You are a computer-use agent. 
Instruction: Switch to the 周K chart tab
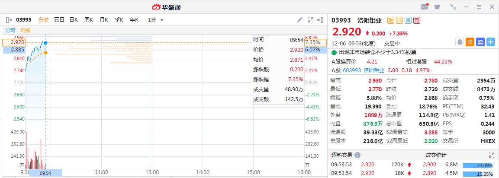pos(89,20)
